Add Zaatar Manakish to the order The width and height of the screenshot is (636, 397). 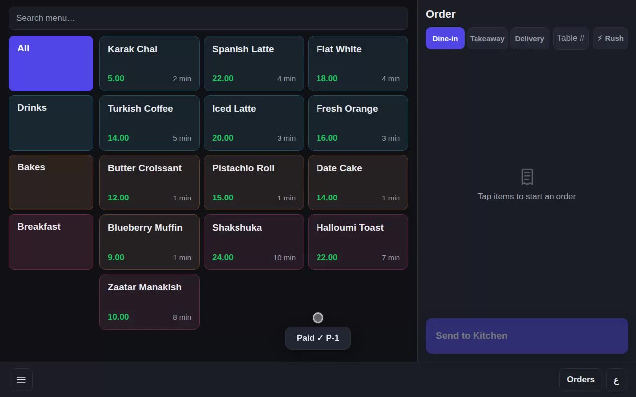pyautogui.click(x=150, y=302)
